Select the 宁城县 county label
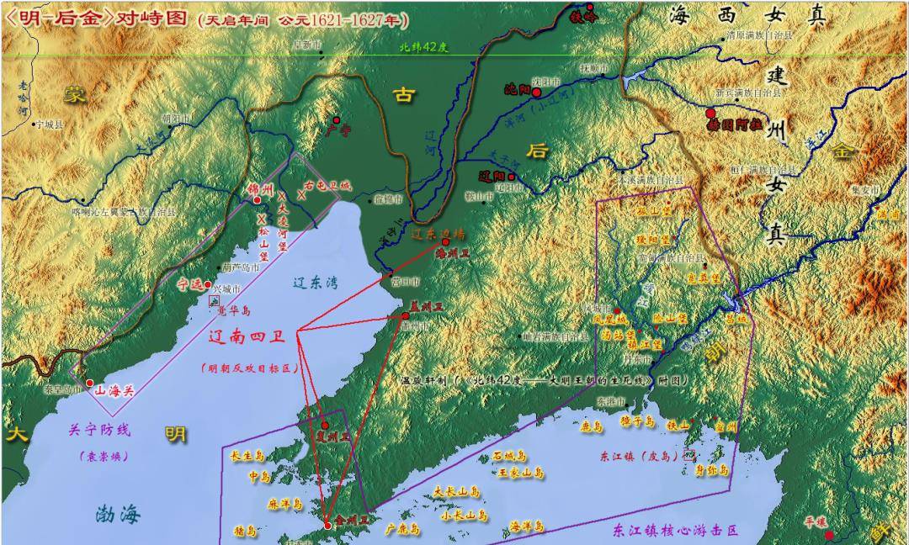 [50, 124]
